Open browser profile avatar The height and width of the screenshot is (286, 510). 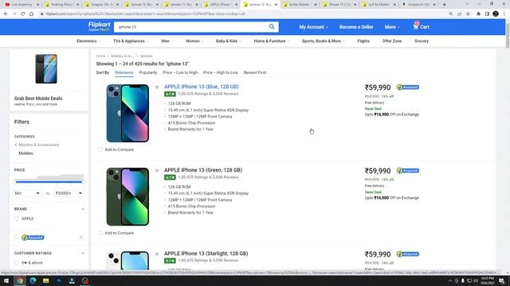[496, 14]
